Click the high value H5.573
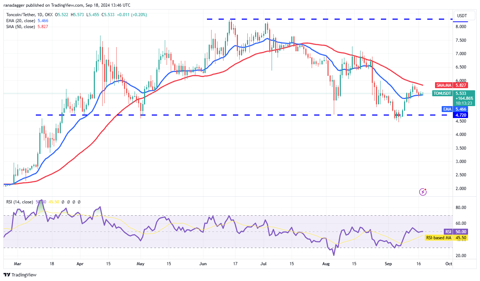This screenshot has width=480, height=281. click(78, 15)
